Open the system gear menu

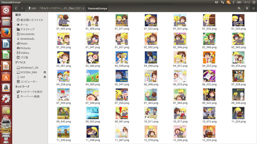(x=254, y=2)
